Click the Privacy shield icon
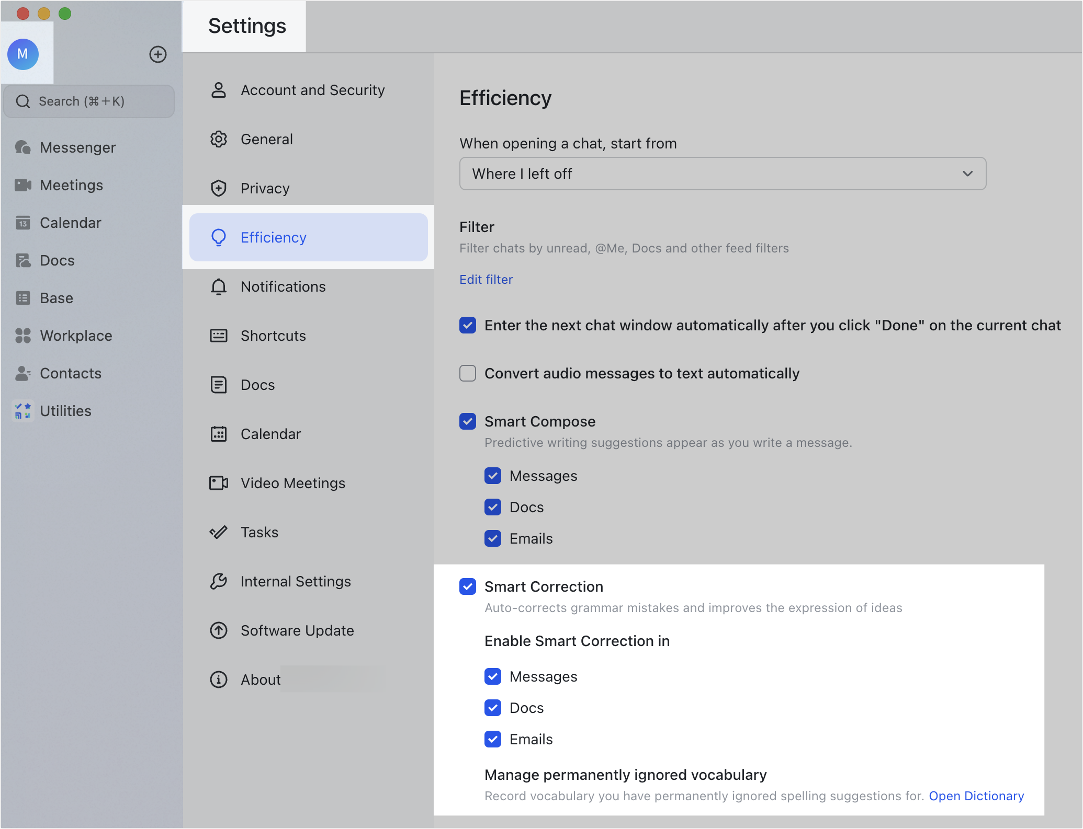The height and width of the screenshot is (829, 1083). click(219, 188)
